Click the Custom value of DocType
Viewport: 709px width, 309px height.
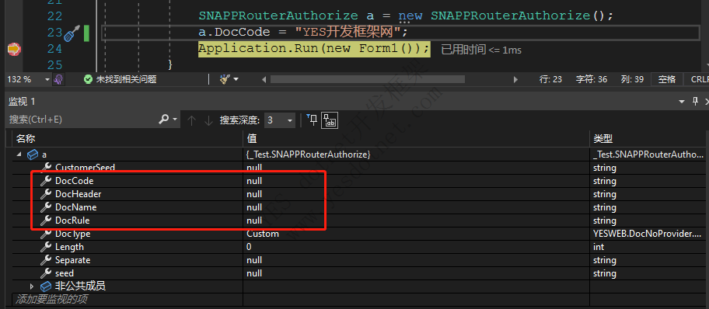(x=263, y=234)
